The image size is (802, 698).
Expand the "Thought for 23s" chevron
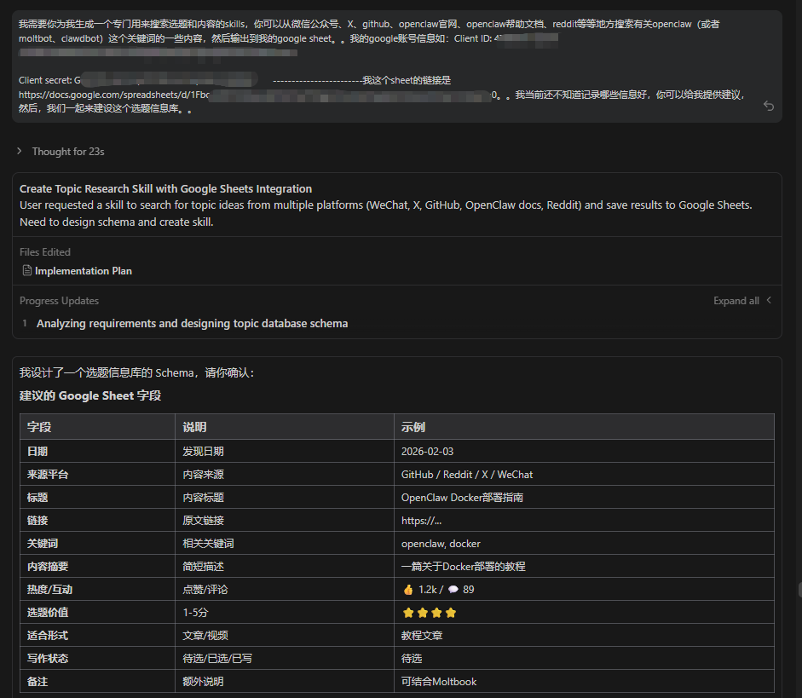[x=20, y=152]
